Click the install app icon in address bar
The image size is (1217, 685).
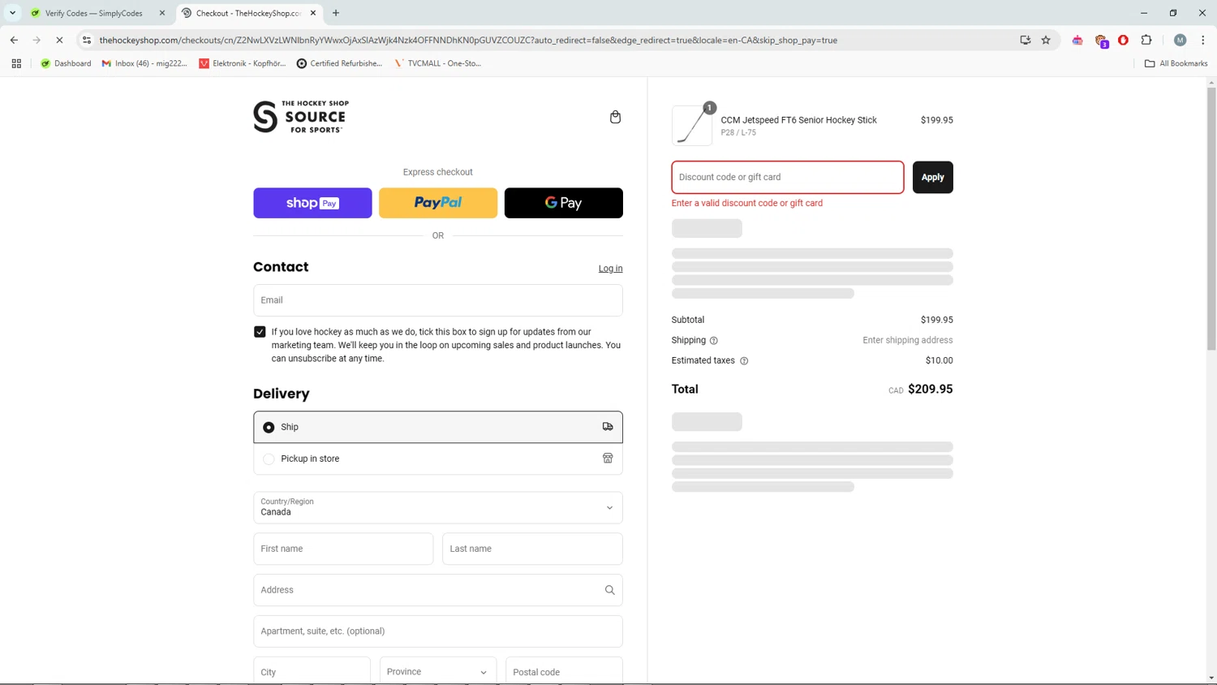[1026, 40]
